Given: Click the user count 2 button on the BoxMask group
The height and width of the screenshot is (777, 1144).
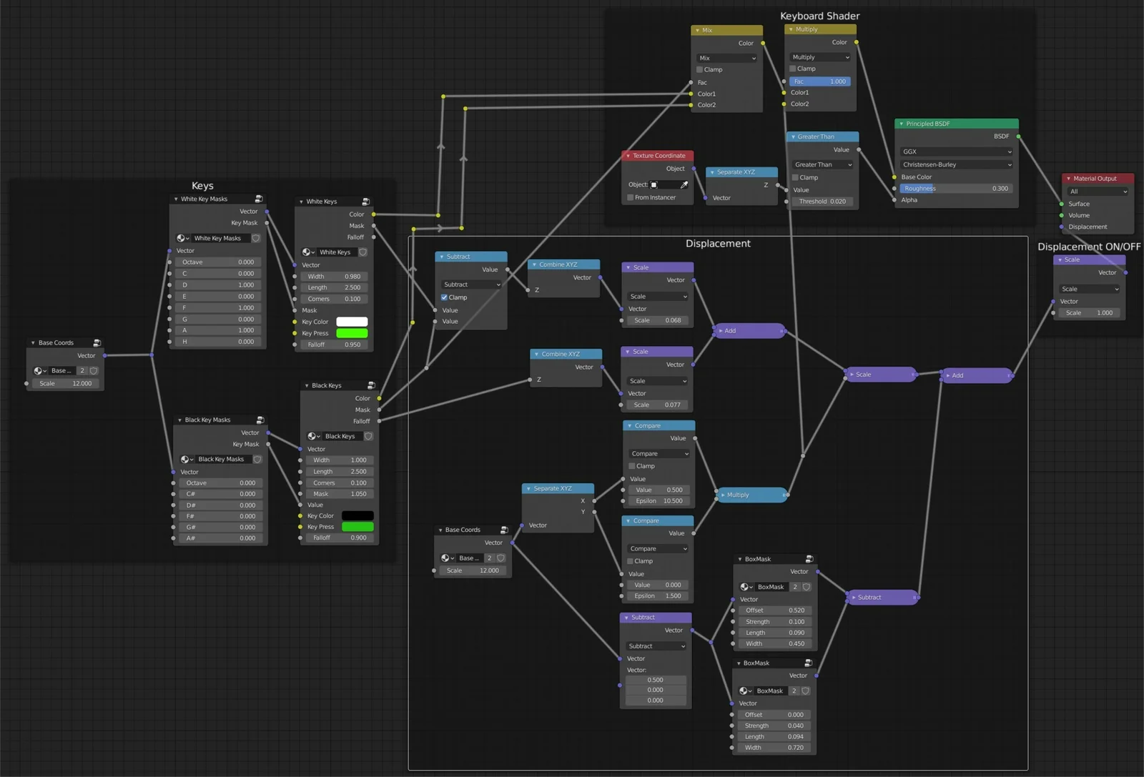Looking at the screenshot, I should click(x=794, y=586).
